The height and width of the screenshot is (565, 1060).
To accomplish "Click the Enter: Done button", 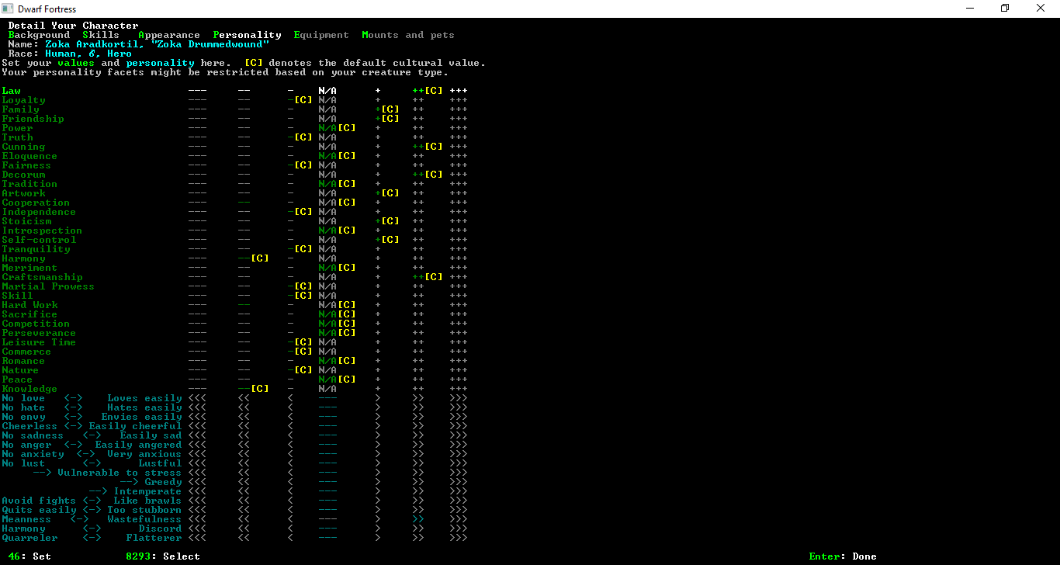I will click(x=843, y=556).
